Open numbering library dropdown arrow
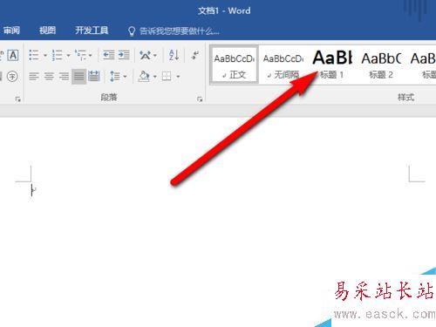Screen dimensions: 436x327 coord(68,55)
